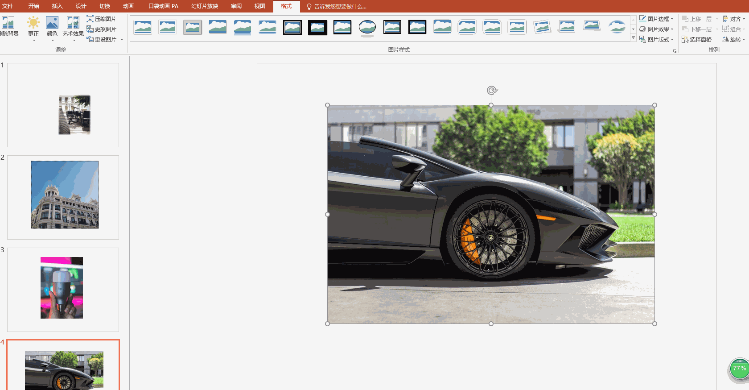Move to next row of picture styles gallery
Screen dimensions: 749x390
click(633, 29)
